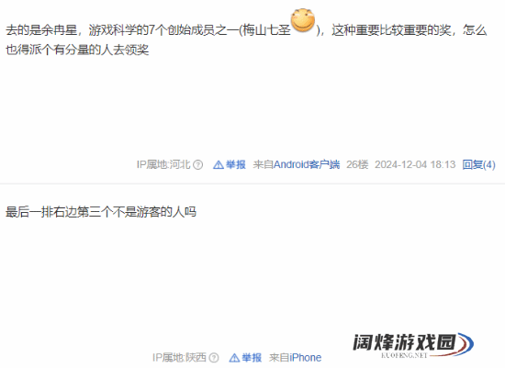Click the 阔烽游戏园 watermark logo
This screenshot has height=368, width=505.
click(x=413, y=345)
